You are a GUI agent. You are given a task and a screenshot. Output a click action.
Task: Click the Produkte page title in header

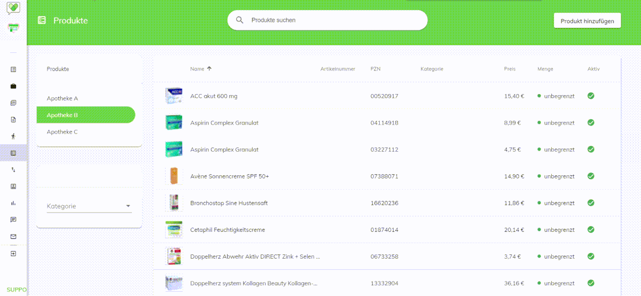point(71,21)
